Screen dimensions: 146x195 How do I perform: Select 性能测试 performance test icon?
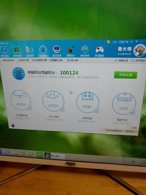tap(43, 51)
